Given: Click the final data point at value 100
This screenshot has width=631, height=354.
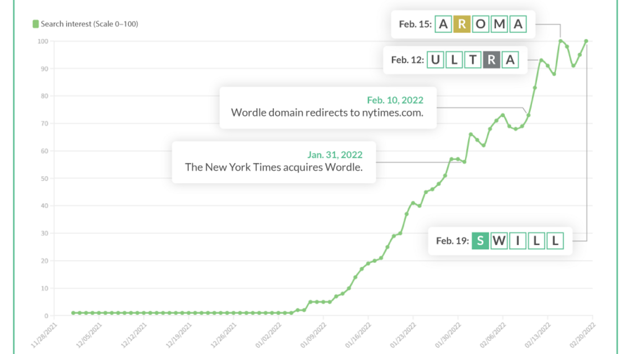Looking at the screenshot, I should click(x=586, y=41).
